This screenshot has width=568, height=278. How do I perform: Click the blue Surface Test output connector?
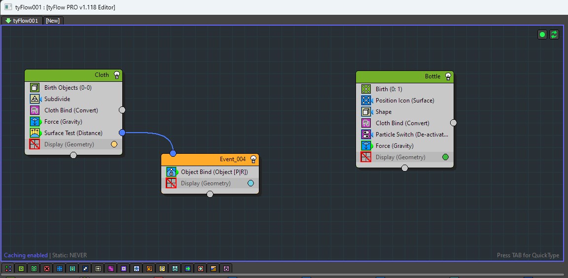tap(122, 133)
